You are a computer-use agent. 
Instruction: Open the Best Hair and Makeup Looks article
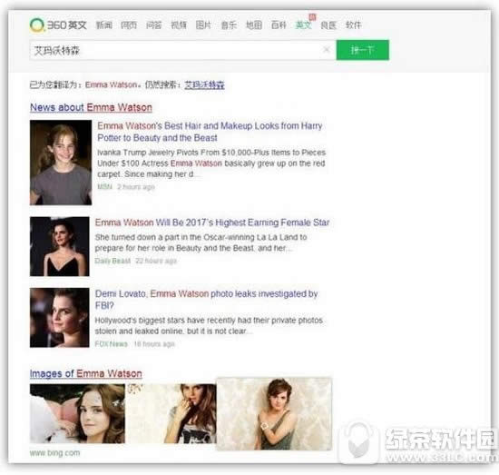tap(210, 132)
